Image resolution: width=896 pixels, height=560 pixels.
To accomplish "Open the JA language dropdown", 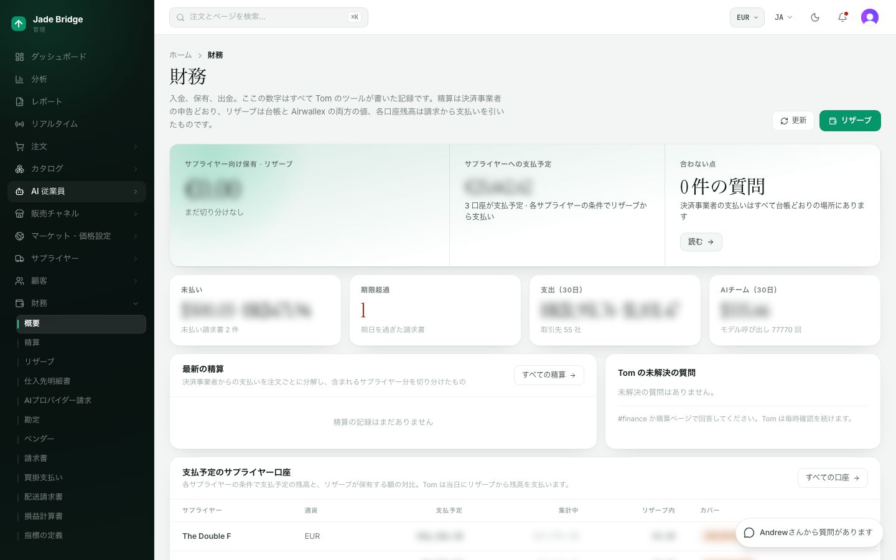I will [783, 17].
